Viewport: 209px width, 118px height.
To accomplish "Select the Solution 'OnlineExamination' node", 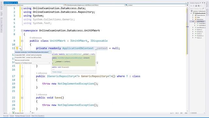I will [198, 11].
